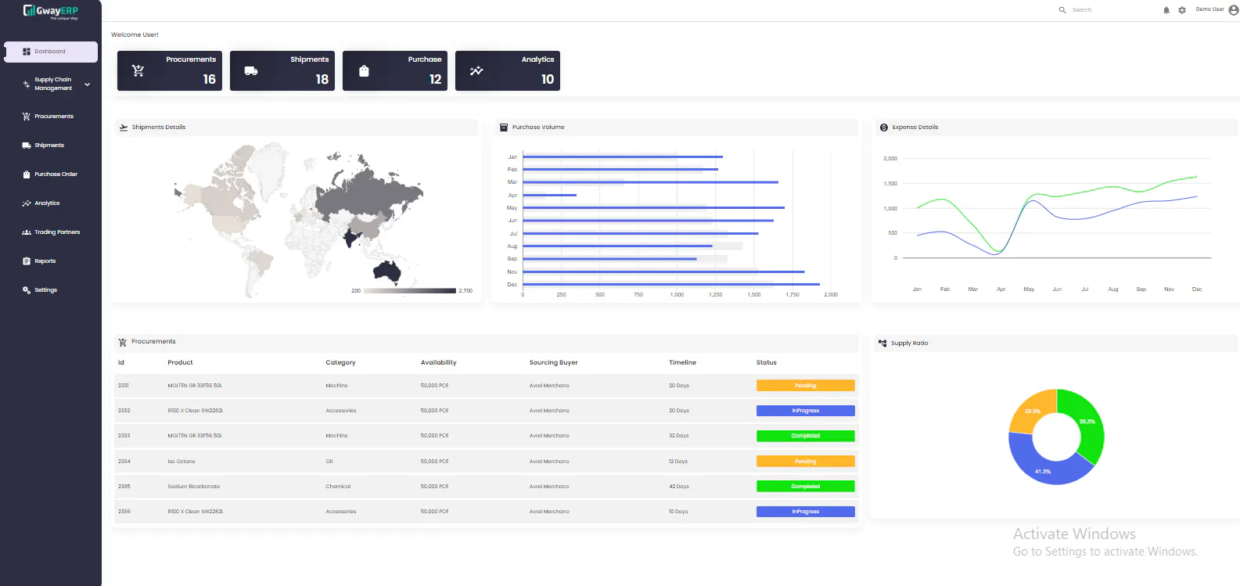Expand Supply Chain Management chevron

[88, 84]
